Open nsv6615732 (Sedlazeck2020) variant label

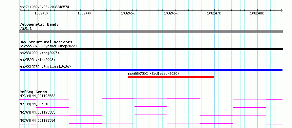click(x=45, y=67)
